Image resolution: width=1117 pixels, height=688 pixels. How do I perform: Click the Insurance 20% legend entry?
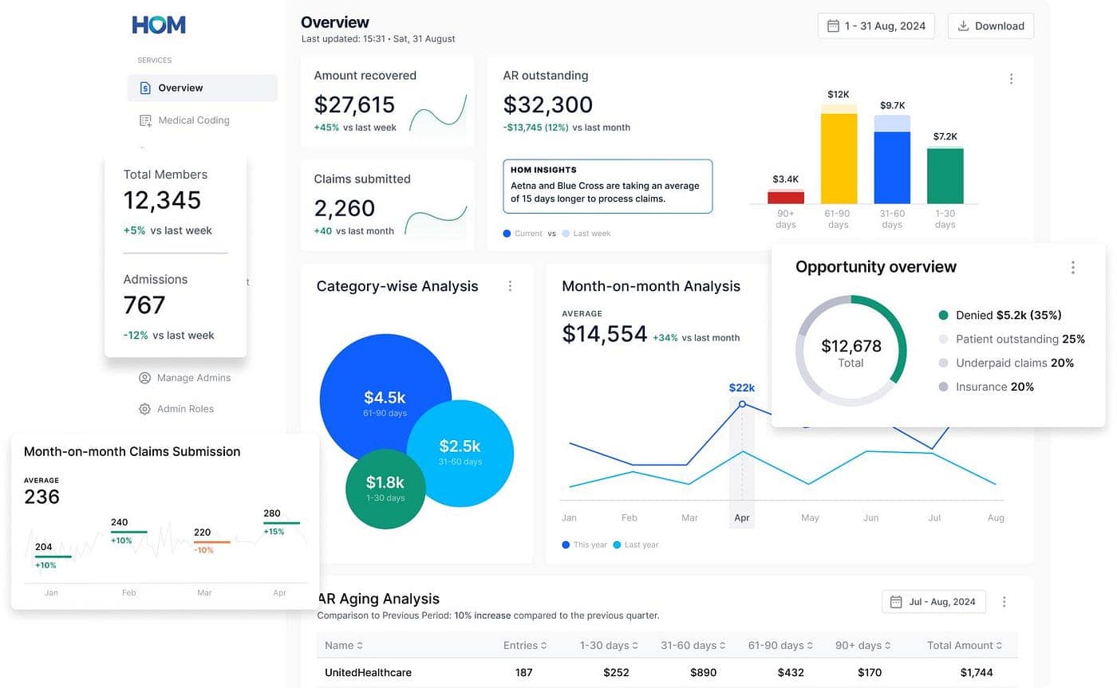[x=986, y=387]
